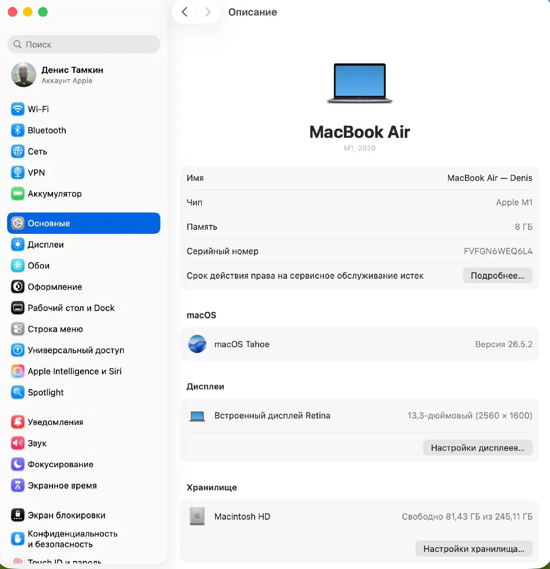
Task: Click Свободно 81,43 ГБ из 245,11 ГБ
Action: coord(467,517)
